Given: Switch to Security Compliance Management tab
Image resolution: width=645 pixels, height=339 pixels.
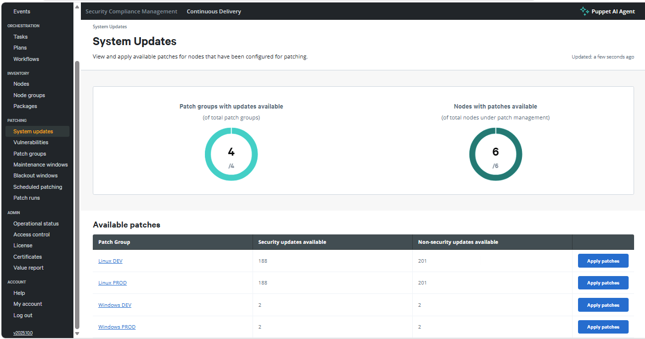Looking at the screenshot, I should [x=131, y=11].
